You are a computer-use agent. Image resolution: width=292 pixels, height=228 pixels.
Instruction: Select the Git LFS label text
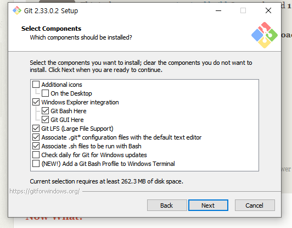click(x=77, y=129)
